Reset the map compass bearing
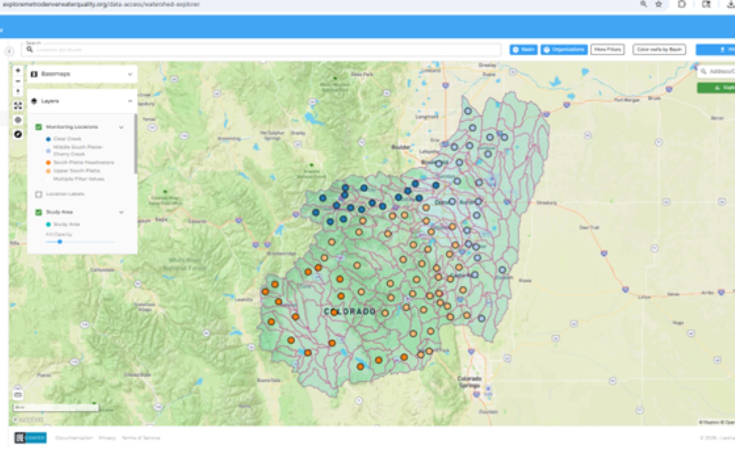Image resolution: width=735 pixels, height=449 pixels. [18, 91]
